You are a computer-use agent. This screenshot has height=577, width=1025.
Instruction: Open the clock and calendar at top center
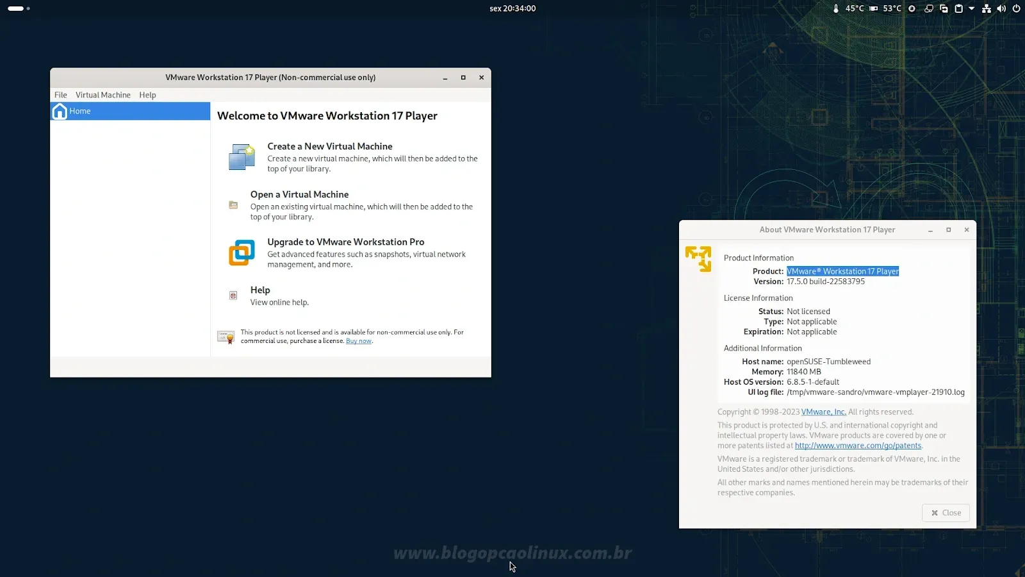coord(512,8)
